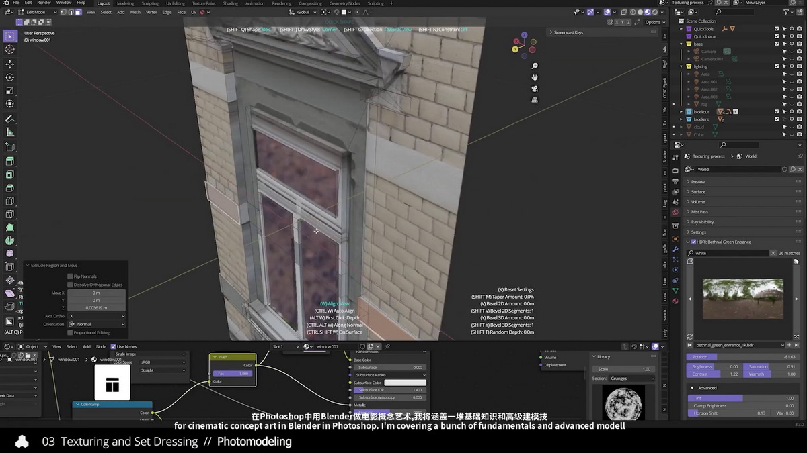Open the Mesh menu in viewport header

(x=135, y=12)
